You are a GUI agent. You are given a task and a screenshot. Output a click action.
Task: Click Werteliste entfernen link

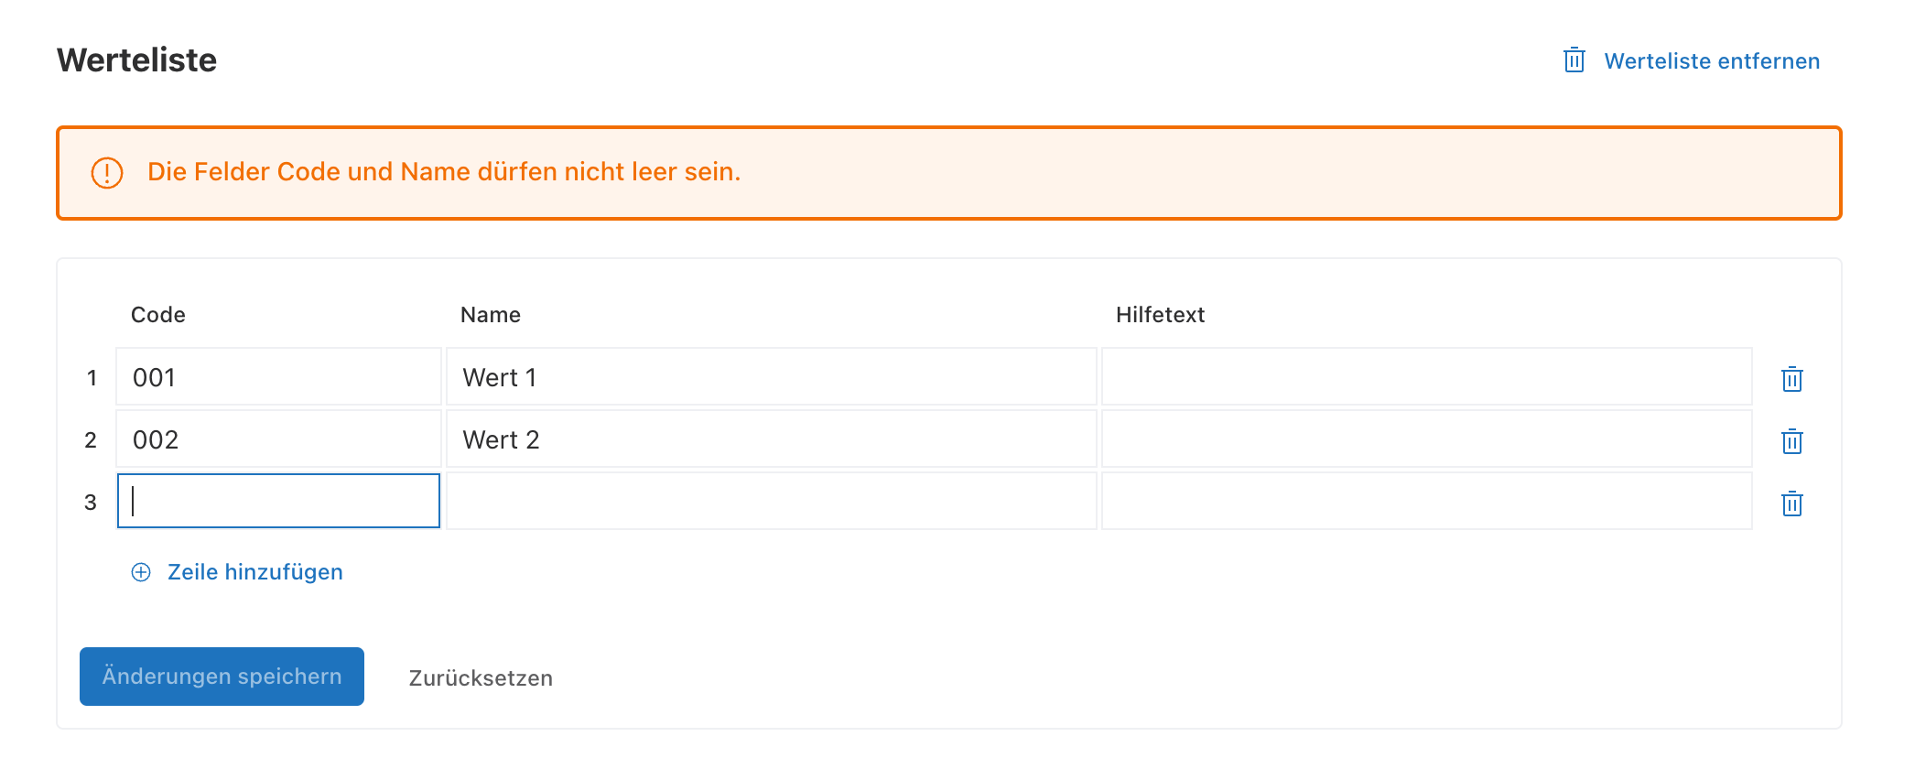(1712, 61)
